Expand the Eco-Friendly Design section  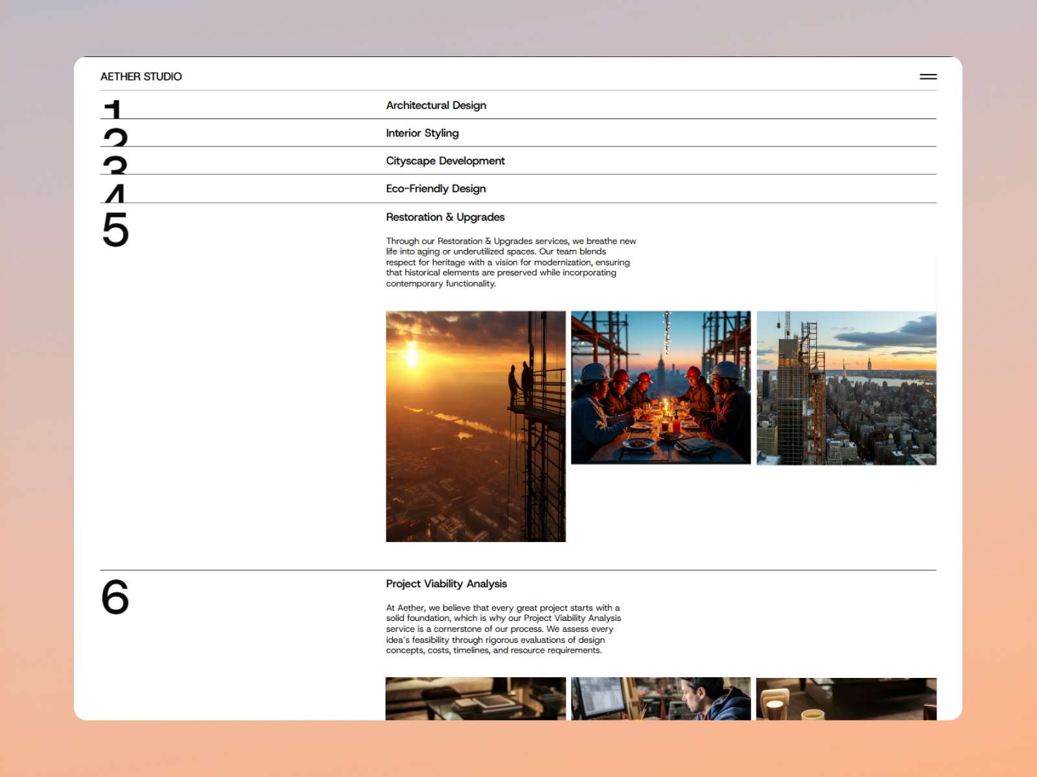pyautogui.click(x=436, y=188)
